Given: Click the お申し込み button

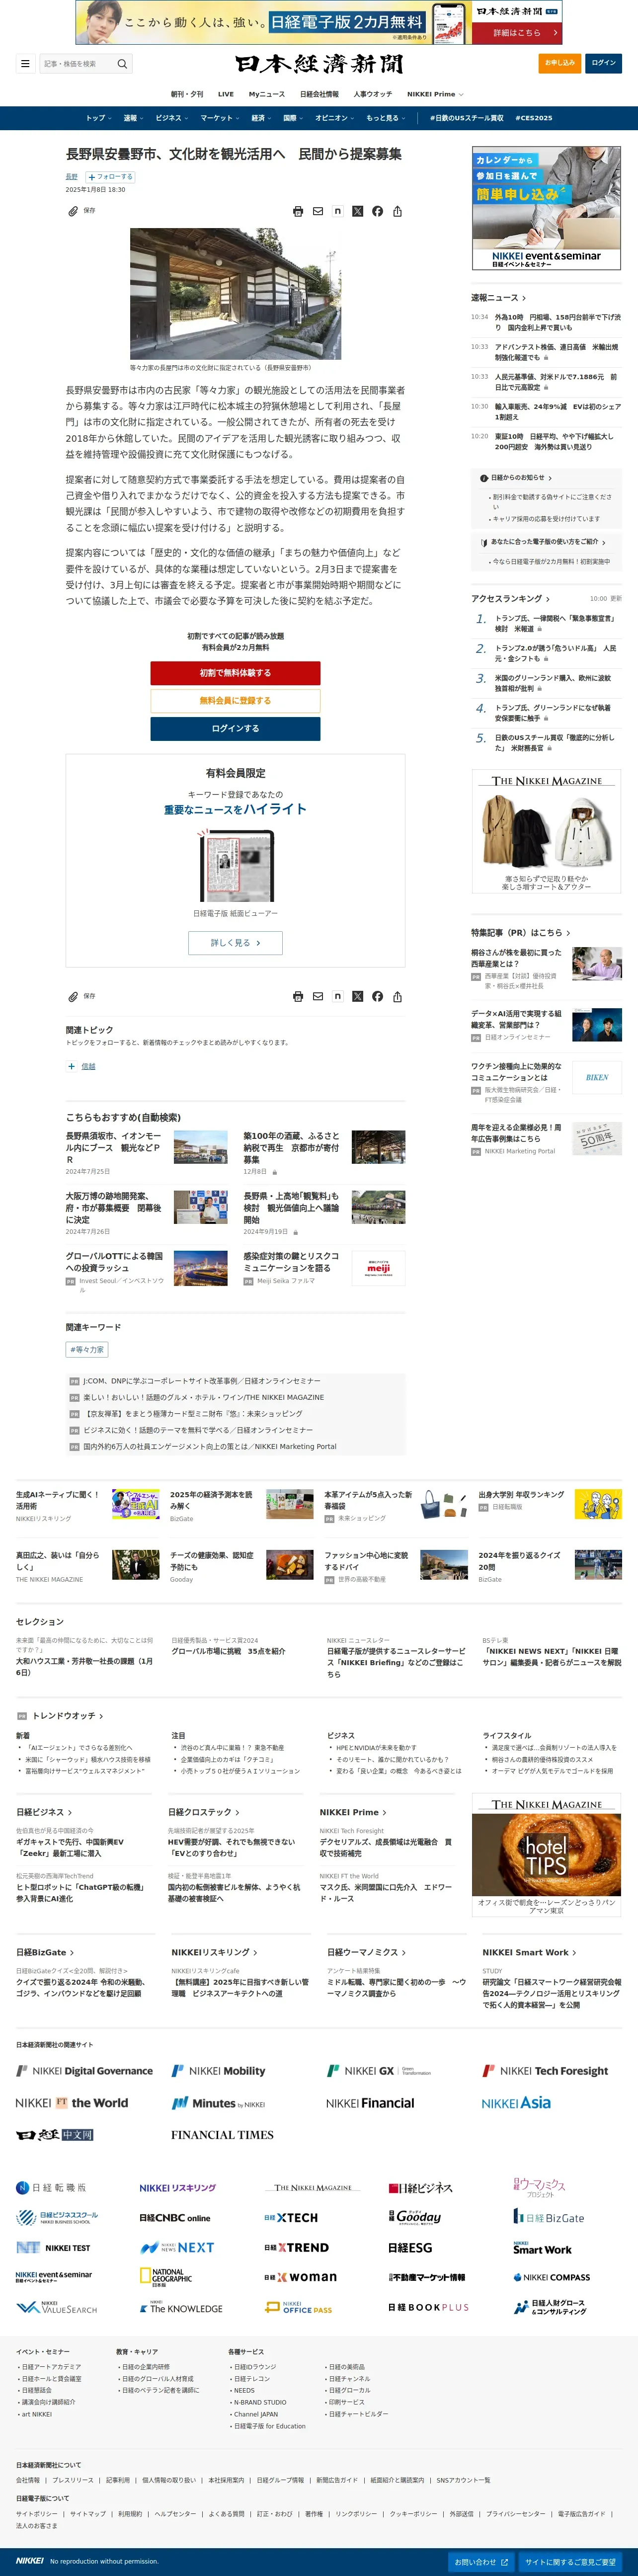Looking at the screenshot, I should pos(560,63).
